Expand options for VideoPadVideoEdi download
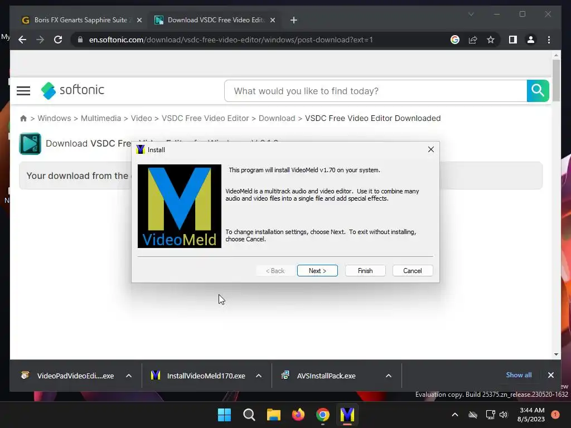571x428 pixels. [129, 376]
